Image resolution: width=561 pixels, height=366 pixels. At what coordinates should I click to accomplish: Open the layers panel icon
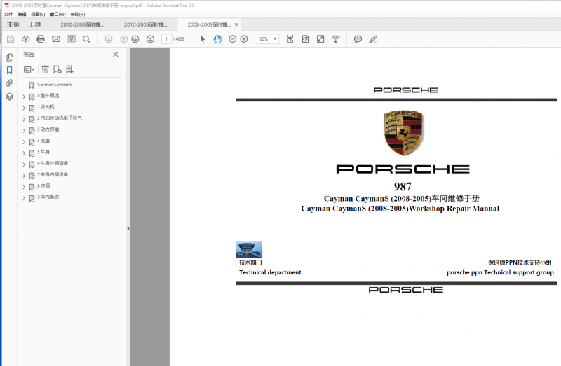(10, 97)
